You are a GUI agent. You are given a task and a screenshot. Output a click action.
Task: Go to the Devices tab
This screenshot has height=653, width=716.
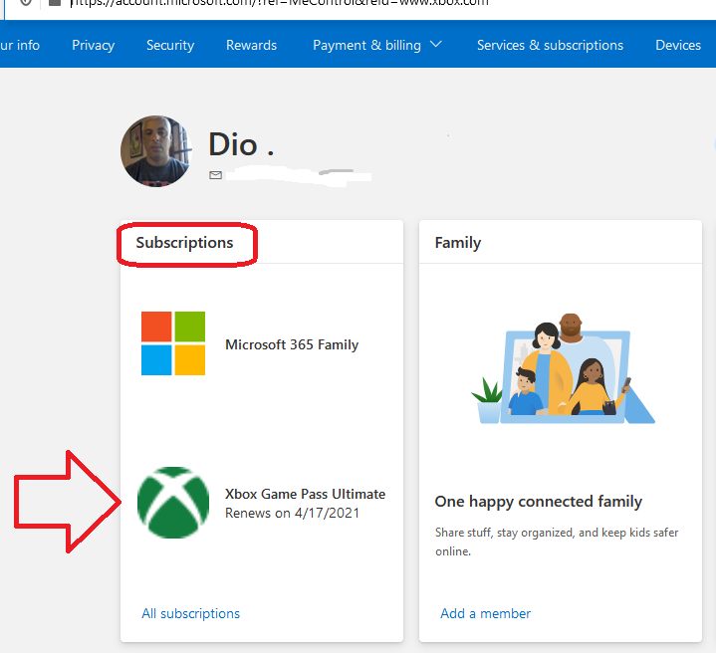678,45
